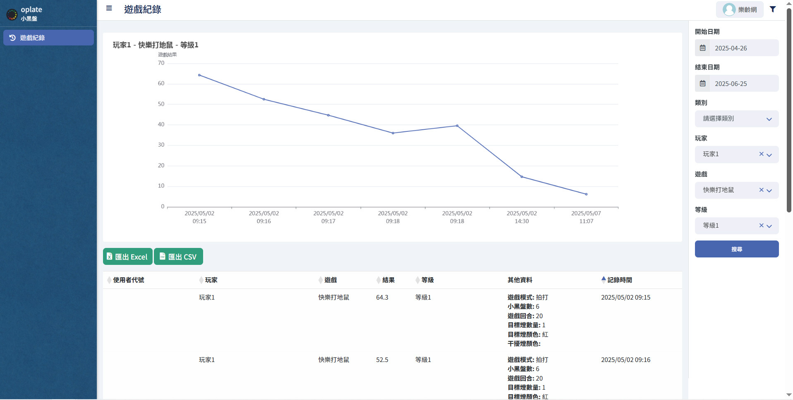Expand the 遊戲 game dropdown arrow

[769, 190]
